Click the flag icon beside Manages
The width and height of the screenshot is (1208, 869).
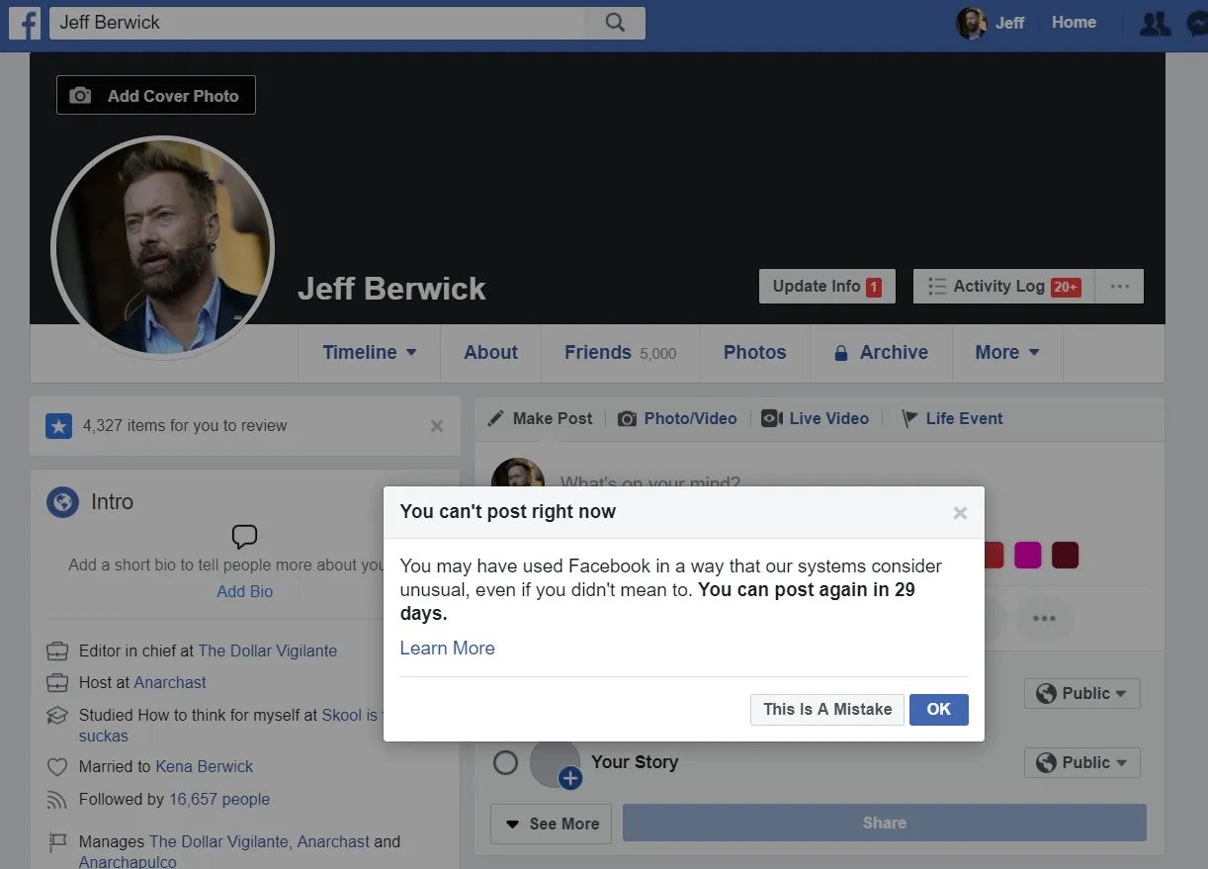click(x=58, y=842)
